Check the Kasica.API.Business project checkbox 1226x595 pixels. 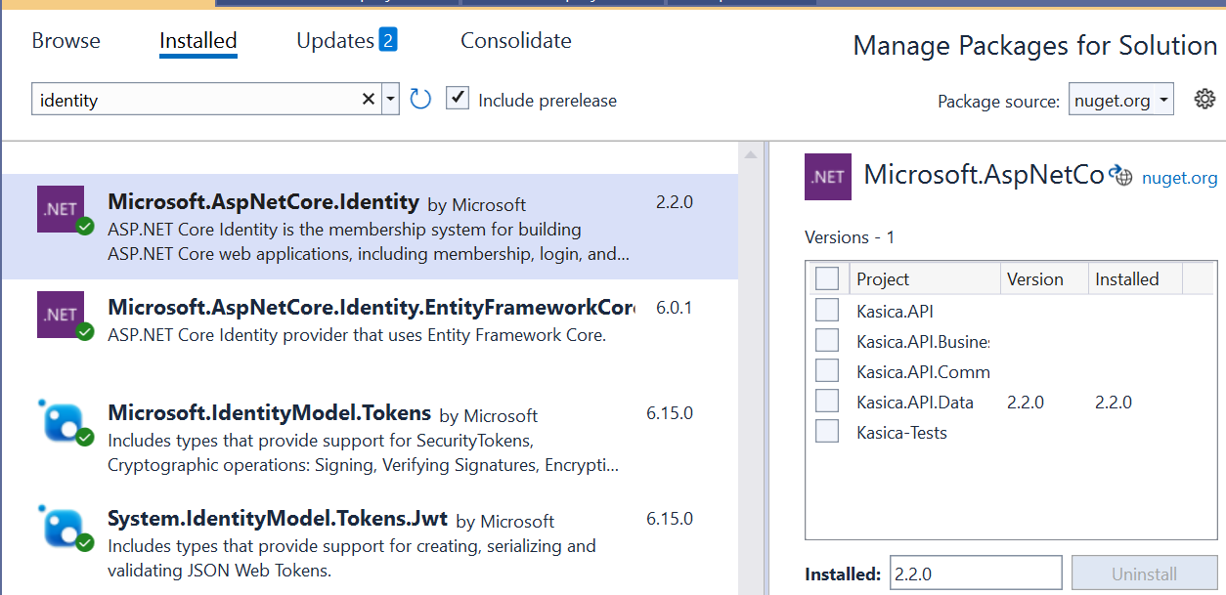coord(827,341)
